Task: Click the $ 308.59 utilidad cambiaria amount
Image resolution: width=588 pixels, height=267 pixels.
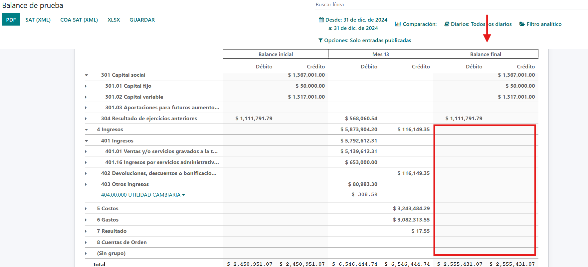Action: pos(364,195)
